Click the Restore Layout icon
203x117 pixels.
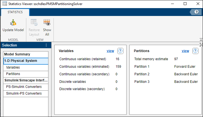(34, 23)
